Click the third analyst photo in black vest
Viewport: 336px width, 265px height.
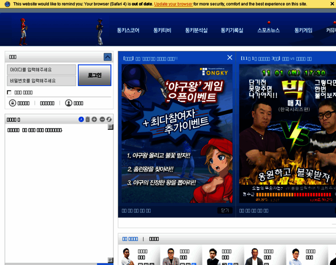point(213,257)
